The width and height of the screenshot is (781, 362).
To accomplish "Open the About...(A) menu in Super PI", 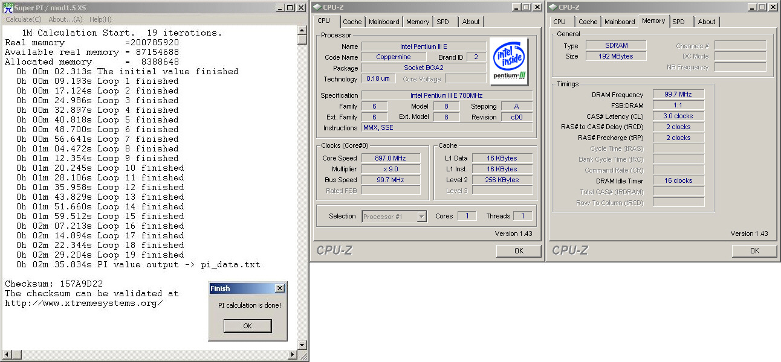I will coord(65,19).
